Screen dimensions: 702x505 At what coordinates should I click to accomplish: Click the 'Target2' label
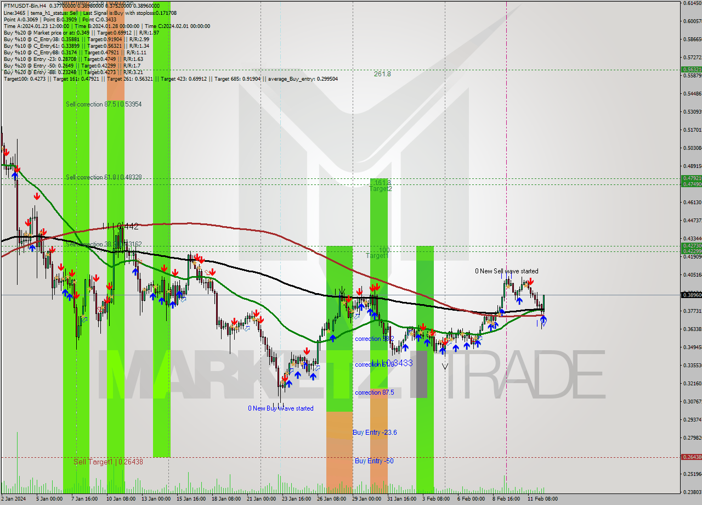click(380, 189)
